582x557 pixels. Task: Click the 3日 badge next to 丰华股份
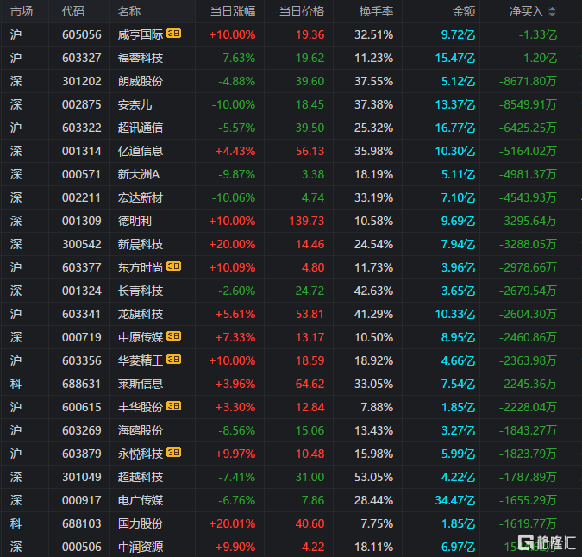pyautogui.click(x=173, y=406)
